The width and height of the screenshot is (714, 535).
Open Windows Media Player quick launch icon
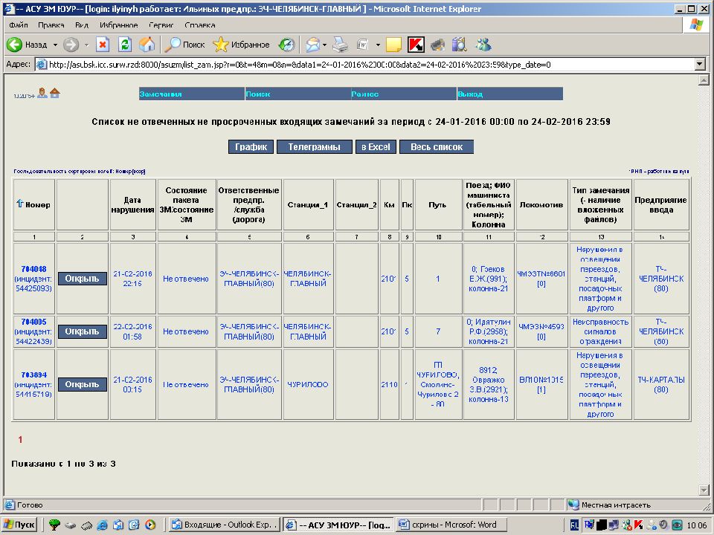point(150,525)
